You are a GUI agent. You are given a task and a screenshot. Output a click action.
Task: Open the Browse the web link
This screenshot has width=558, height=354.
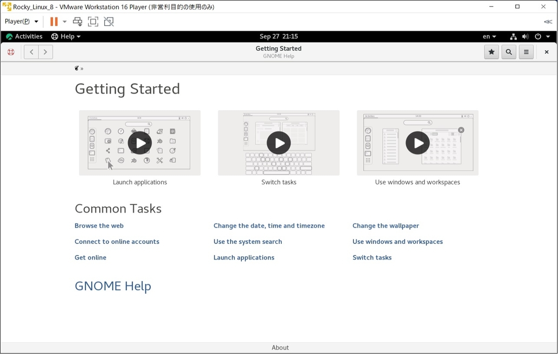99,226
